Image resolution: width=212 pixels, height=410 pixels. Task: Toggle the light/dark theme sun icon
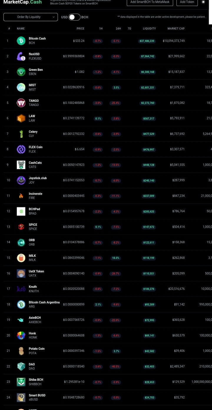[x=203, y=2]
